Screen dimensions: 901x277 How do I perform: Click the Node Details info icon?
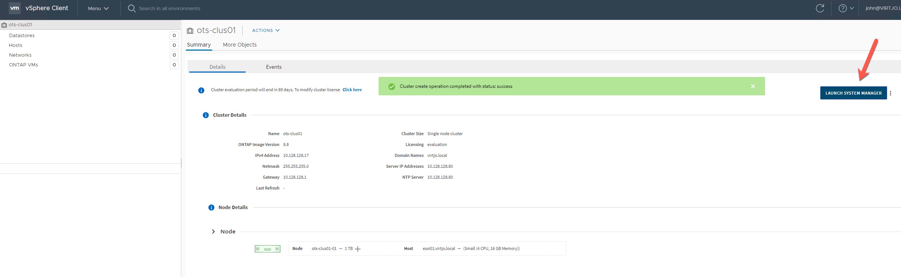[211, 208]
